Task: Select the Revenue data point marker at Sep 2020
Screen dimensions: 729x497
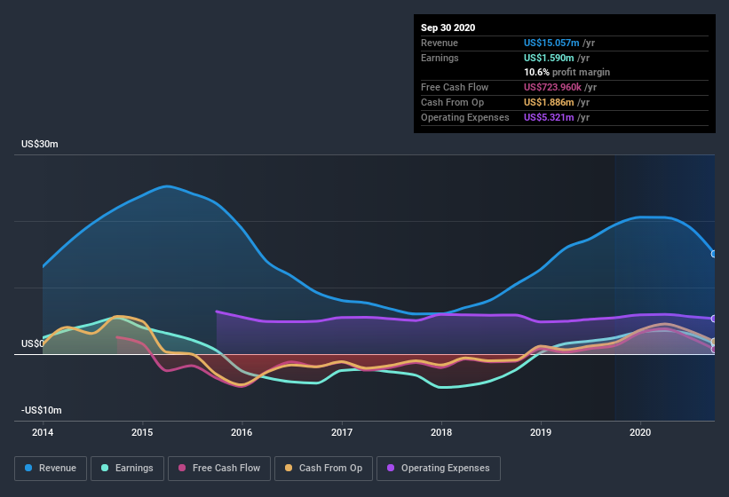Action: tap(714, 254)
